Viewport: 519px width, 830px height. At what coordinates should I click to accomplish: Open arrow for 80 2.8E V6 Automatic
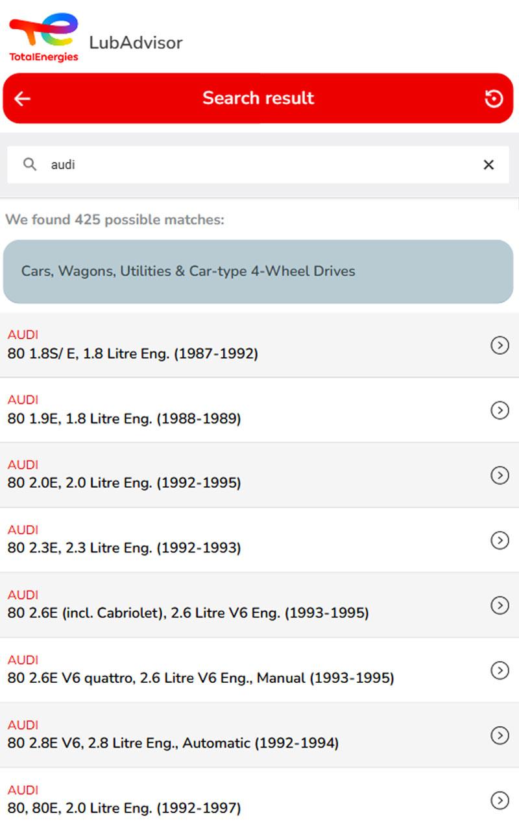point(500,735)
